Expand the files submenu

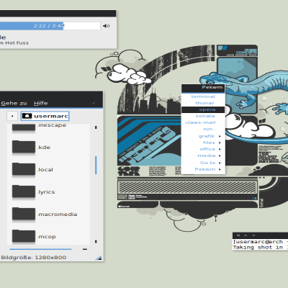(x=203, y=143)
